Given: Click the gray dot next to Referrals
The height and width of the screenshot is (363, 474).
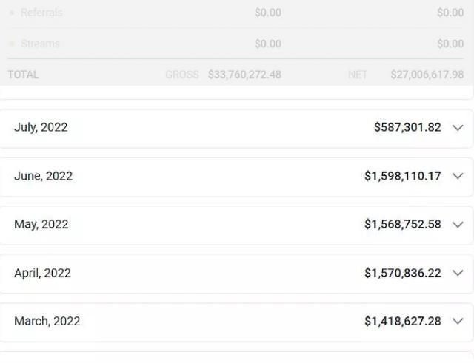Looking at the screenshot, I should coord(12,13).
